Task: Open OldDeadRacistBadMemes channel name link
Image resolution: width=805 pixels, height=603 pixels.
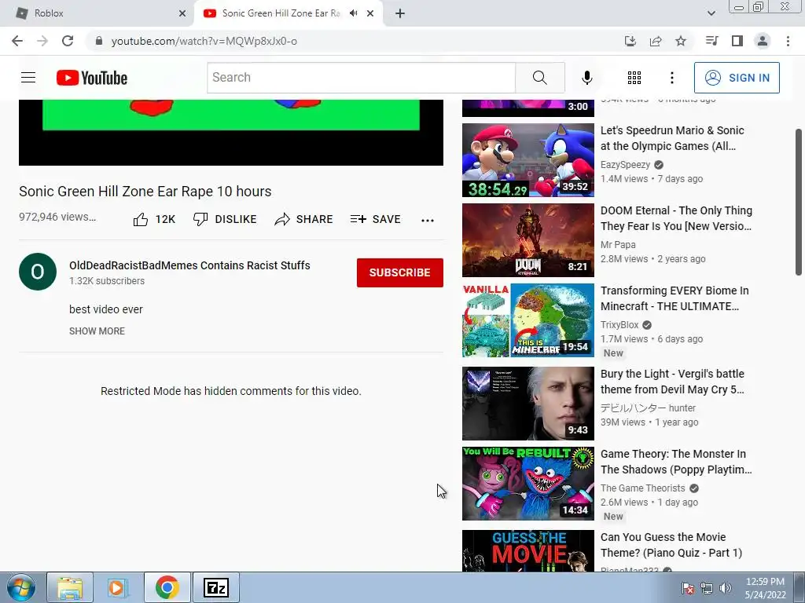Action: point(189,265)
